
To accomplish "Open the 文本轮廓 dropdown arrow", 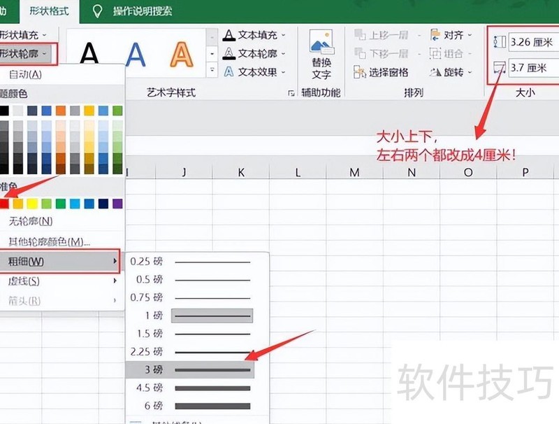I will click(284, 54).
